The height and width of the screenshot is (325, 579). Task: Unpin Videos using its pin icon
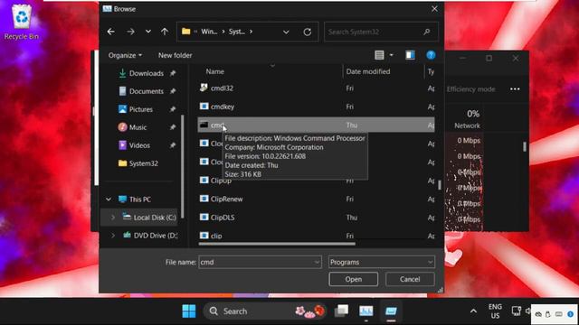click(173, 145)
